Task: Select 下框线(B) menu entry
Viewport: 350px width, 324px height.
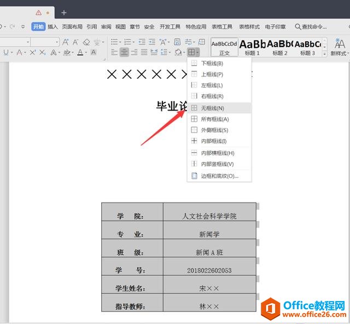Action: [x=219, y=63]
